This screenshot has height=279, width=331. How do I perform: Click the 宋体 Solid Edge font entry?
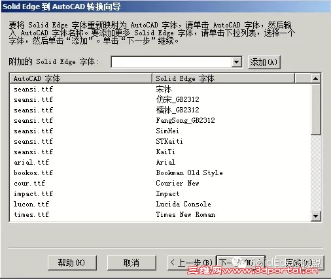(164, 89)
